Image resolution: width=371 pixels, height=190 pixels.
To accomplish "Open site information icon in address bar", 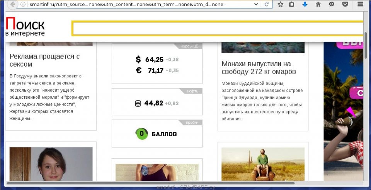I will pos(23,4).
